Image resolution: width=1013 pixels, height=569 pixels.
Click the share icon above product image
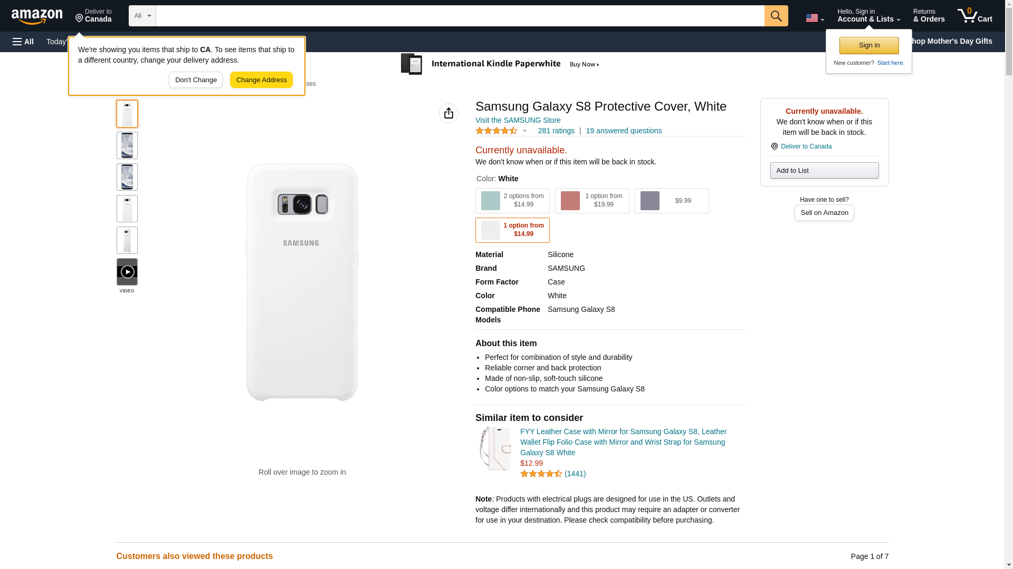448,113
